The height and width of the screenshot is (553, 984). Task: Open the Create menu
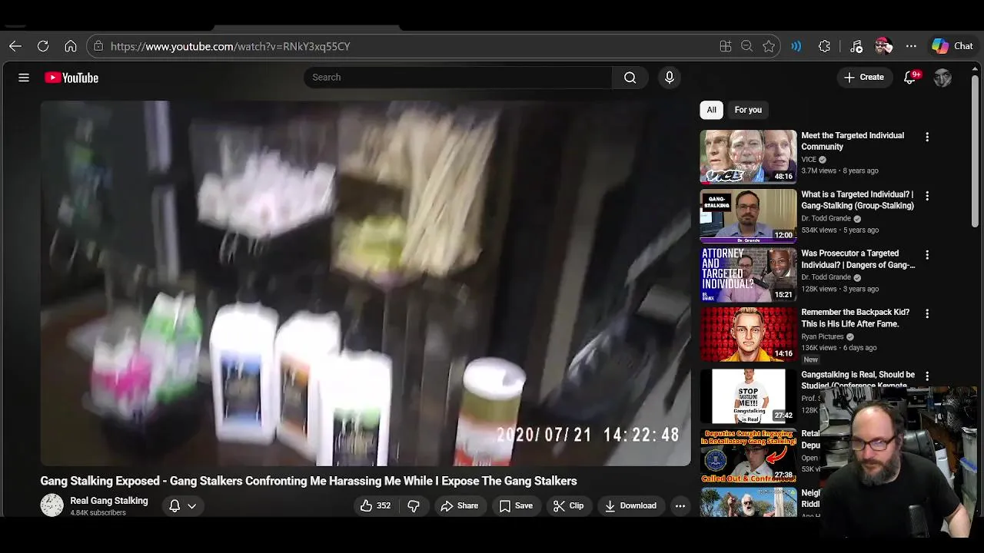864,77
